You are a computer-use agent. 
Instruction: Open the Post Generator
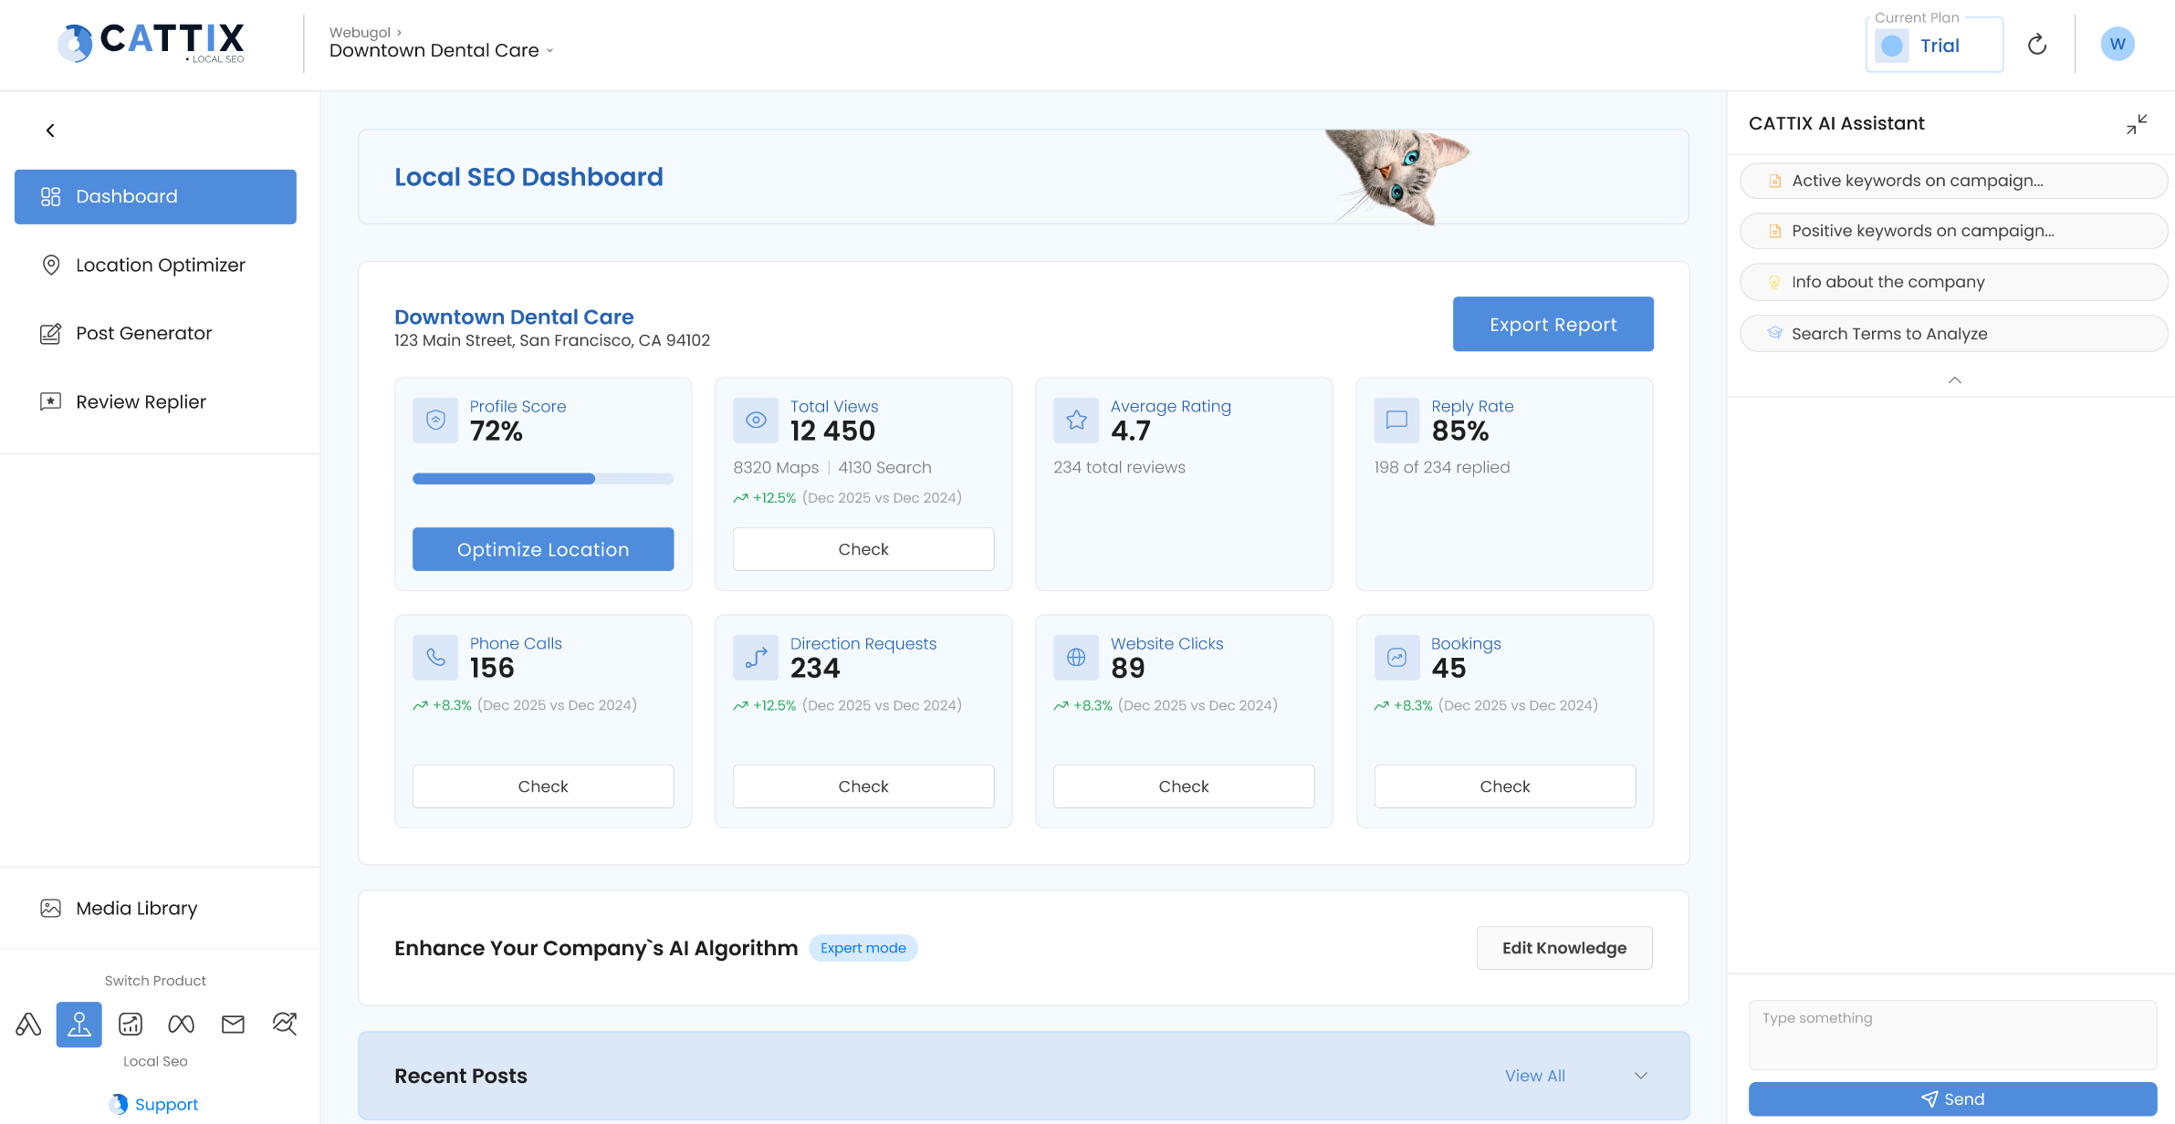143,333
